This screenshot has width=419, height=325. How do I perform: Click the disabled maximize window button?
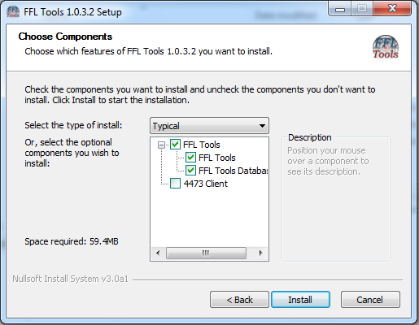click(x=362, y=9)
